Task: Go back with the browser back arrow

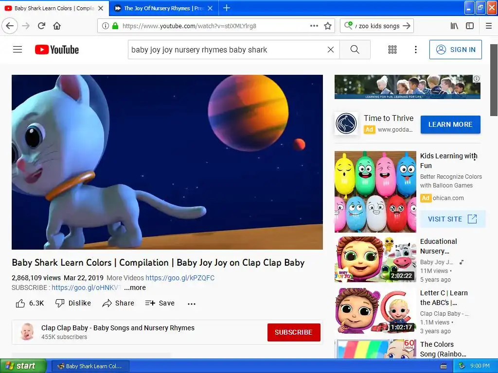Action: click(x=10, y=26)
